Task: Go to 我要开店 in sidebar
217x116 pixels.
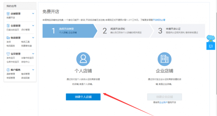Action: 11,18
